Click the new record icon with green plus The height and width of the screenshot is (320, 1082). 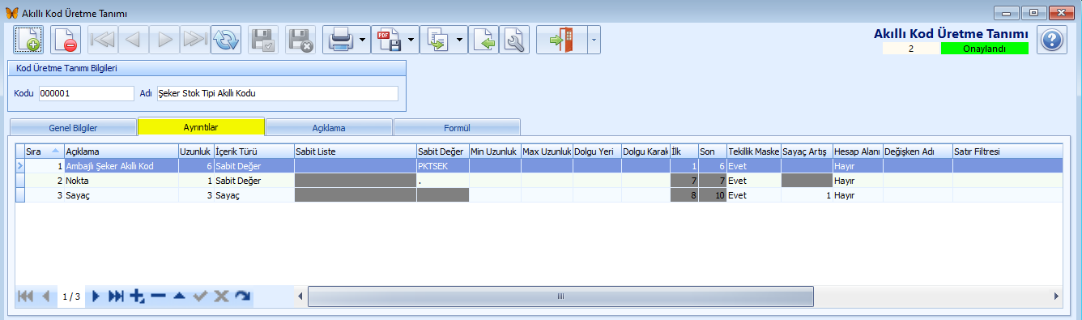pyautogui.click(x=28, y=39)
